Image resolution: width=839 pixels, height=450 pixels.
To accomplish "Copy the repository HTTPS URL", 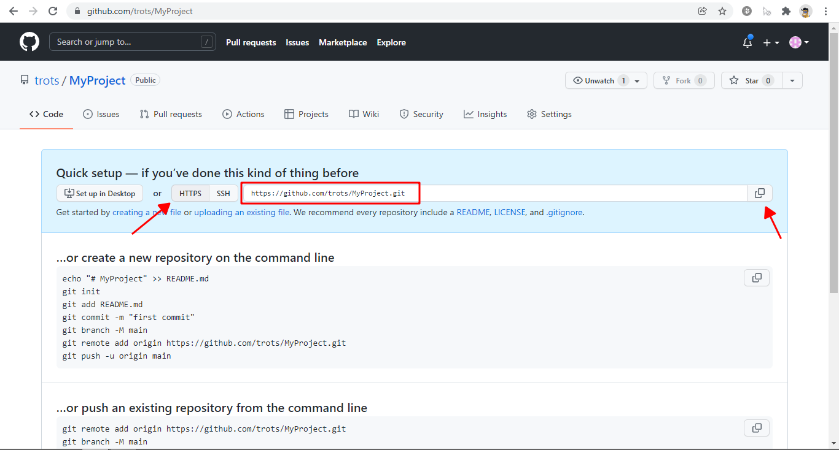I will click(x=760, y=193).
